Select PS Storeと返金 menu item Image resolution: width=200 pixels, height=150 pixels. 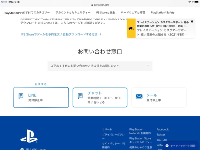[x=105, y=12]
